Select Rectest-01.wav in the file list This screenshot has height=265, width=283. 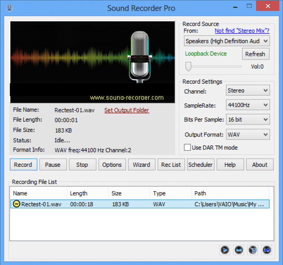click(140, 204)
